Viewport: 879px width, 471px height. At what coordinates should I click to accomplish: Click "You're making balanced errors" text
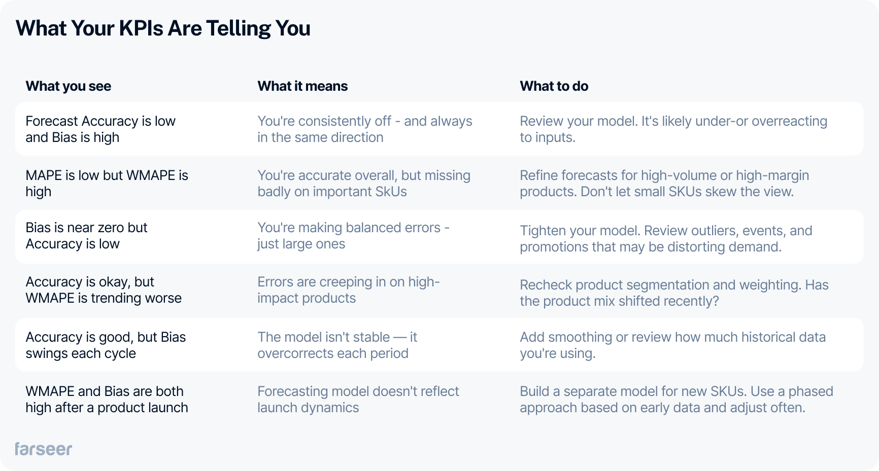(x=353, y=236)
